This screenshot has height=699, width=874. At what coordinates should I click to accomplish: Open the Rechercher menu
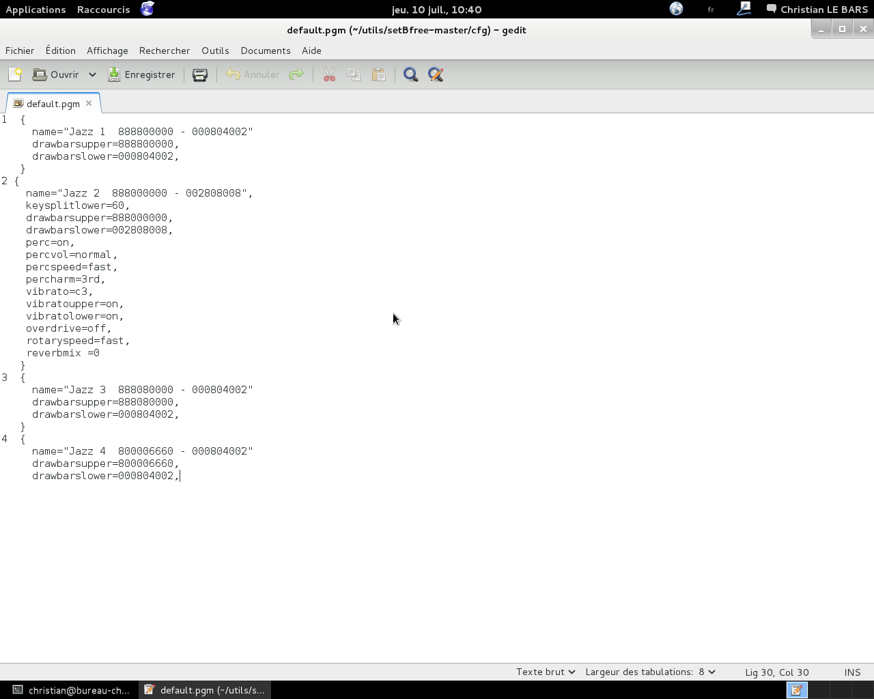[165, 51]
